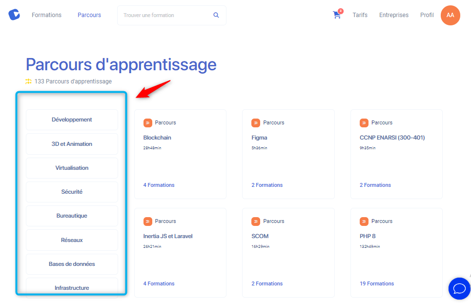Click the 132h49min duration text

tap(369, 246)
